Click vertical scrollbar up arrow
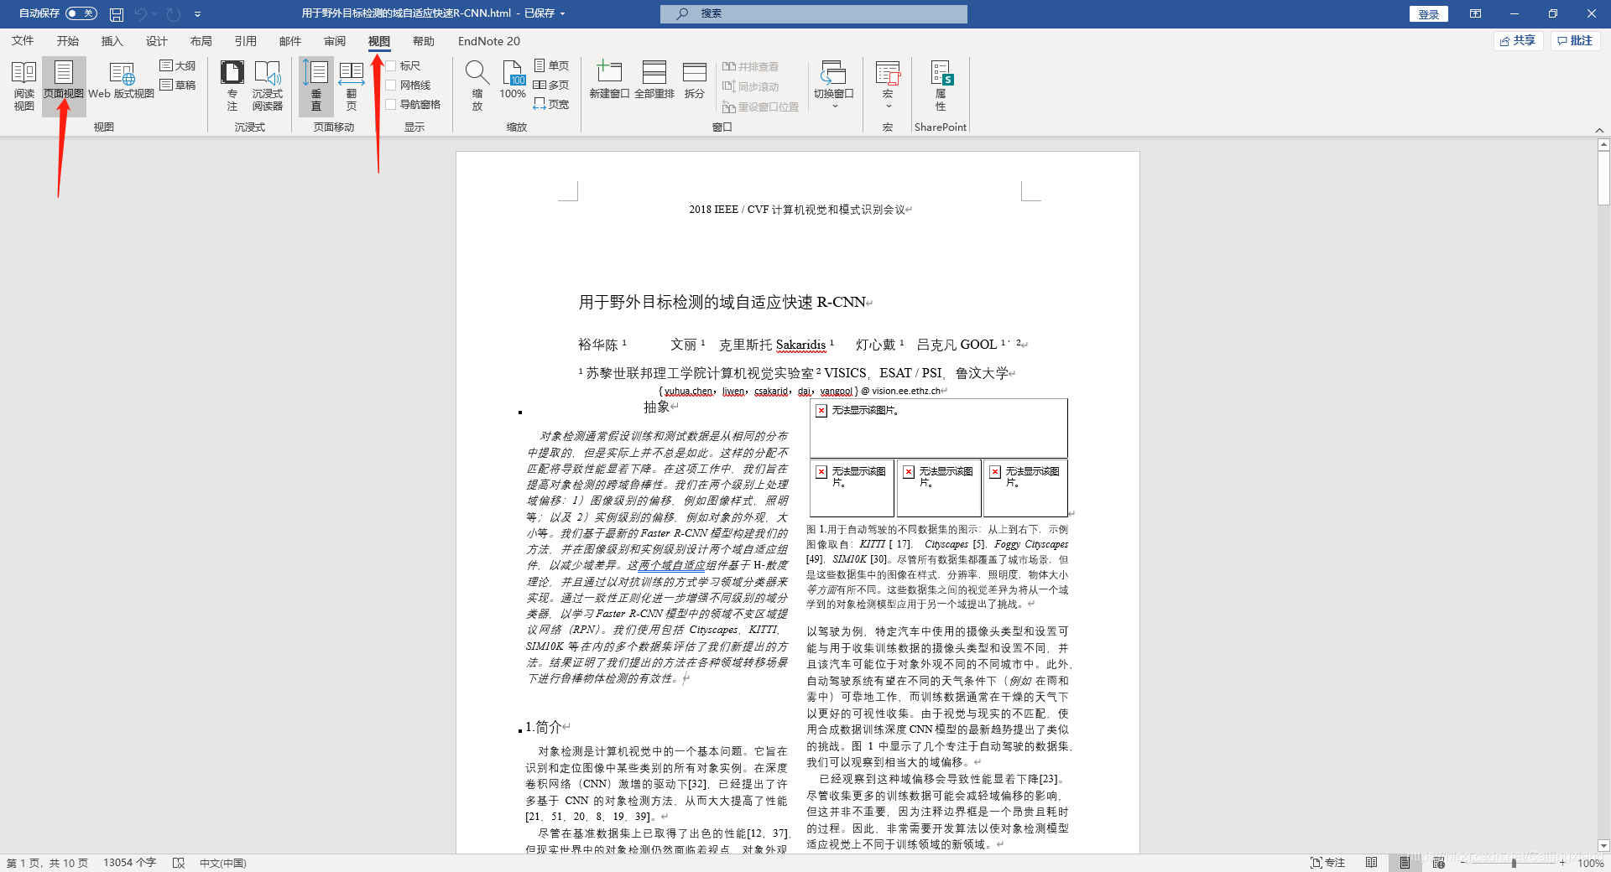Image resolution: width=1611 pixels, height=872 pixels. (x=1603, y=145)
